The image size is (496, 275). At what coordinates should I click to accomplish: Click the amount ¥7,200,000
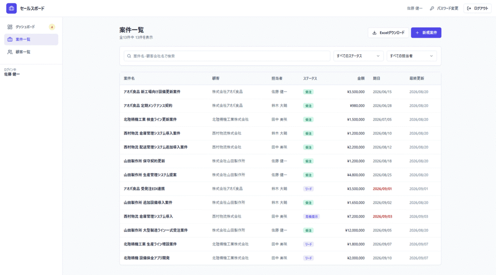click(356, 216)
